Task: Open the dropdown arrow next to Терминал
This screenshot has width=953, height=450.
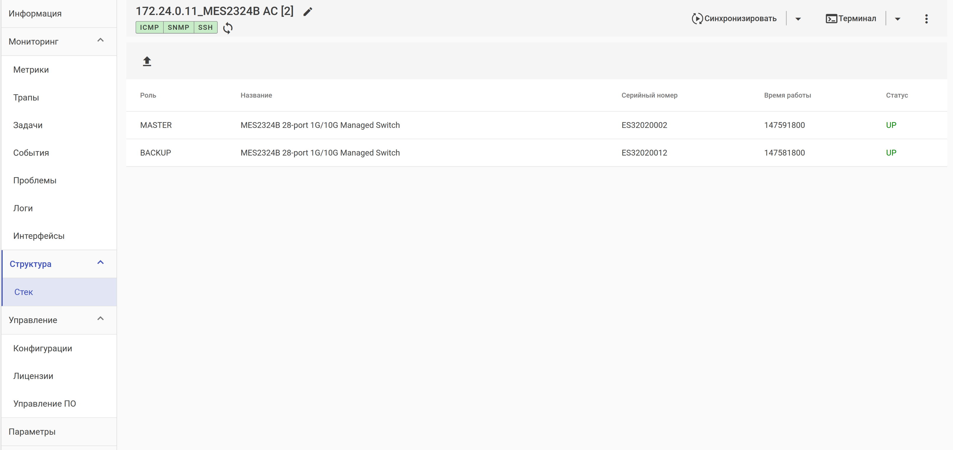Action: coord(898,19)
